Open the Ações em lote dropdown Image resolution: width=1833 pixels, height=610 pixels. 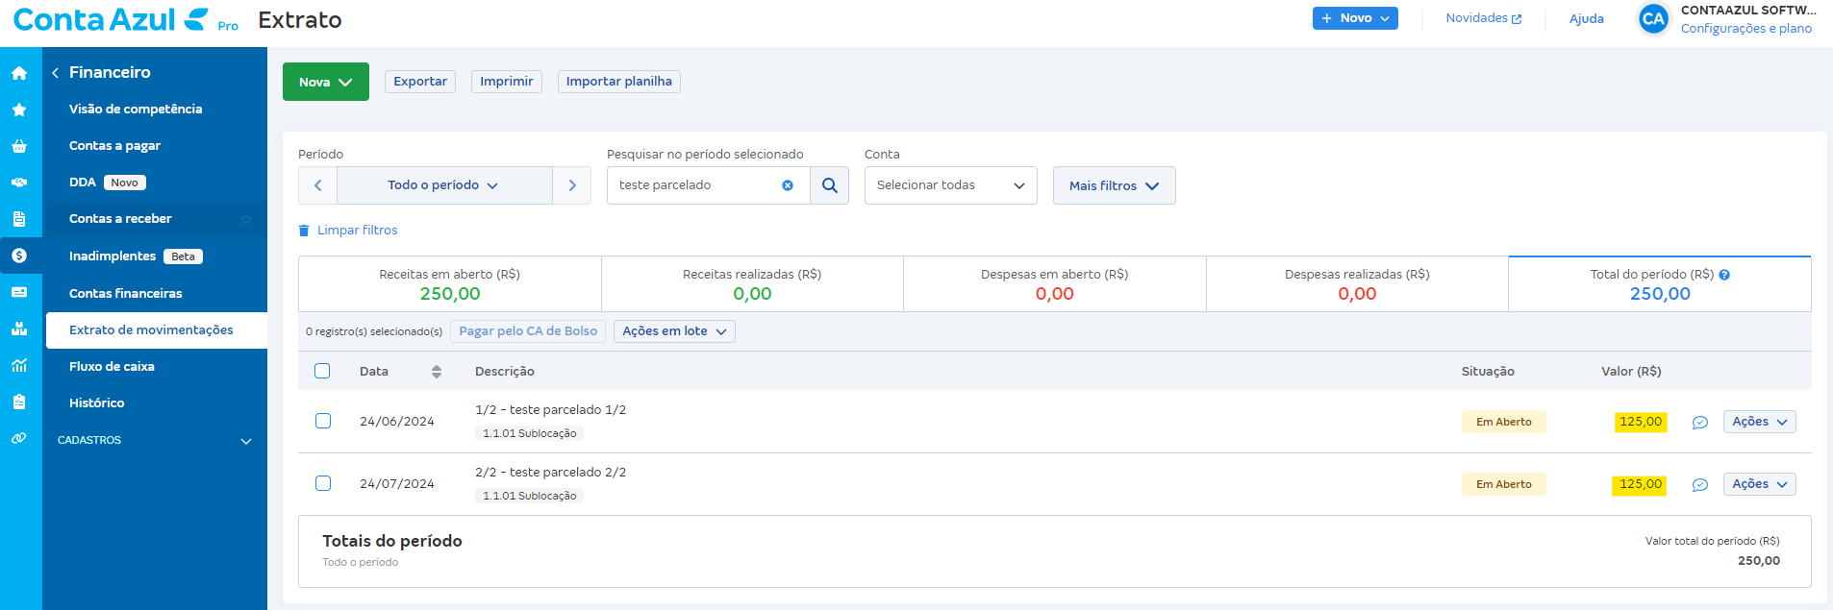tap(674, 331)
